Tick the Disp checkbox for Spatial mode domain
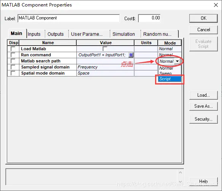The height and width of the screenshot is (191, 222). [13, 73]
